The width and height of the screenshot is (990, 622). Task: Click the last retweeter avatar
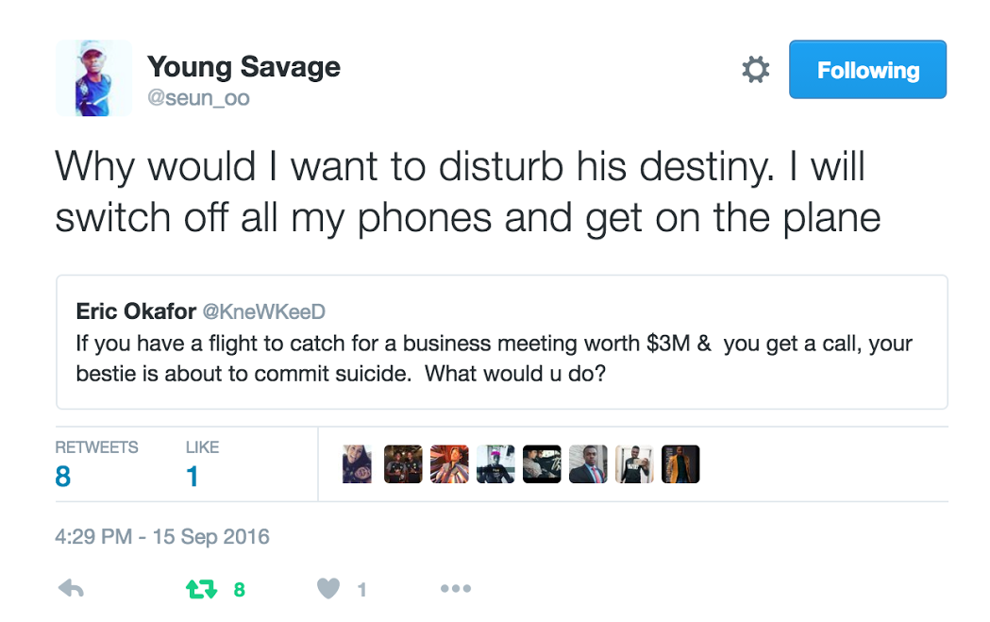click(x=680, y=464)
